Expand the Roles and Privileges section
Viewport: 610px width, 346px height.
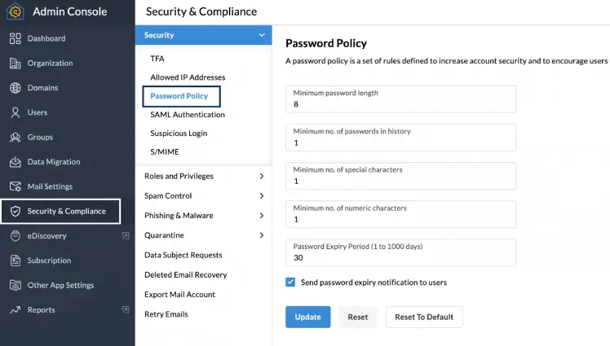pyautogui.click(x=261, y=176)
